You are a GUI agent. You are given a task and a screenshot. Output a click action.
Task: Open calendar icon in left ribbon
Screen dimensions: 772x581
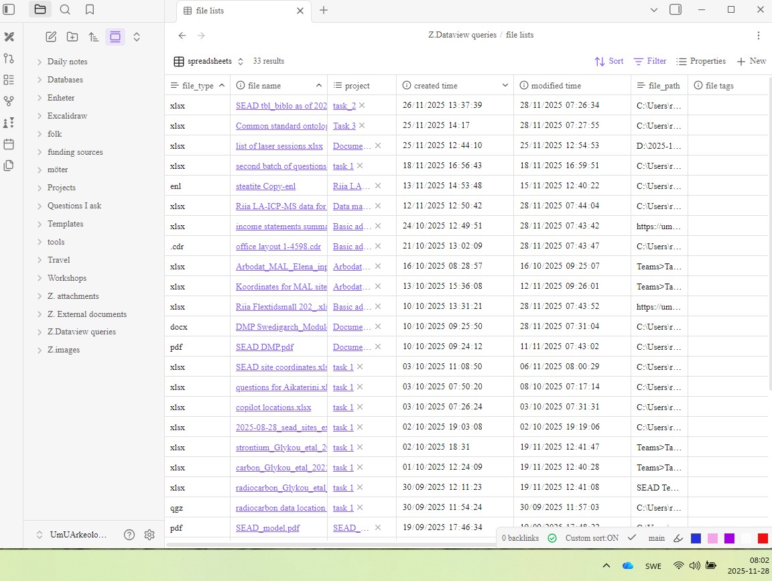pos(9,144)
